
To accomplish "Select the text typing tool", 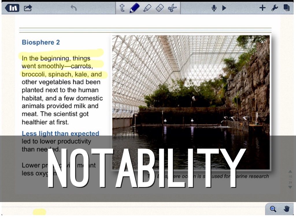I will (122, 8).
